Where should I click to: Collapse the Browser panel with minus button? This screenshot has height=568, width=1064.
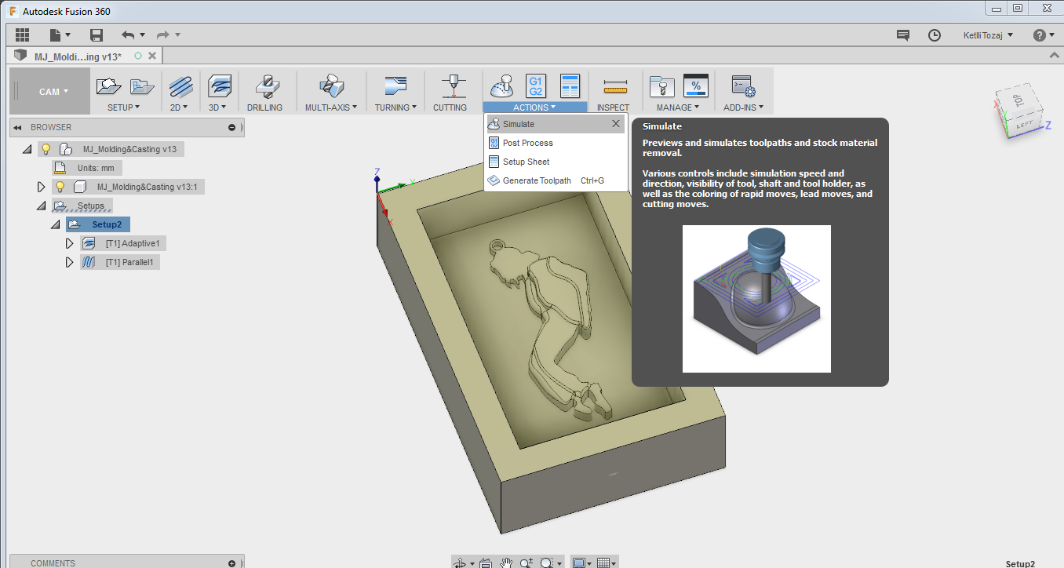point(232,127)
